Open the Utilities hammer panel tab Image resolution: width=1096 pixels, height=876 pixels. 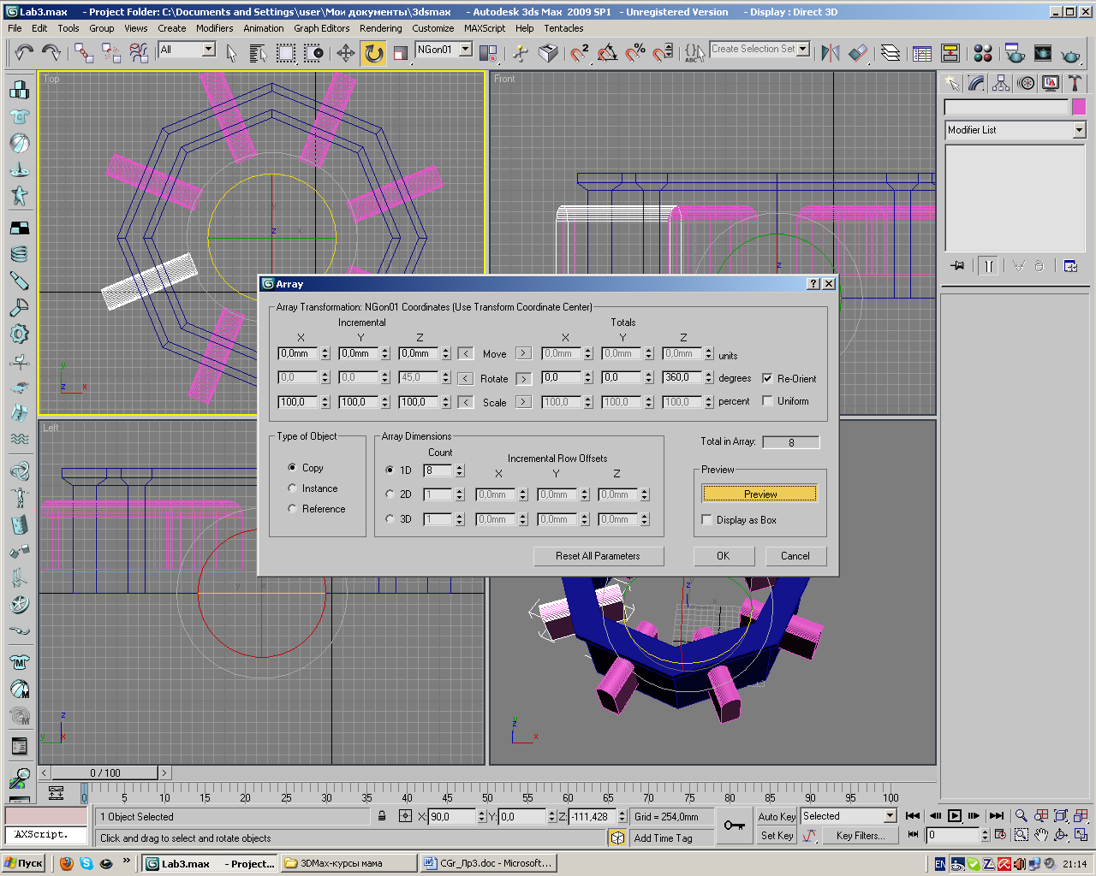pyautogui.click(x=1075, y=83)
